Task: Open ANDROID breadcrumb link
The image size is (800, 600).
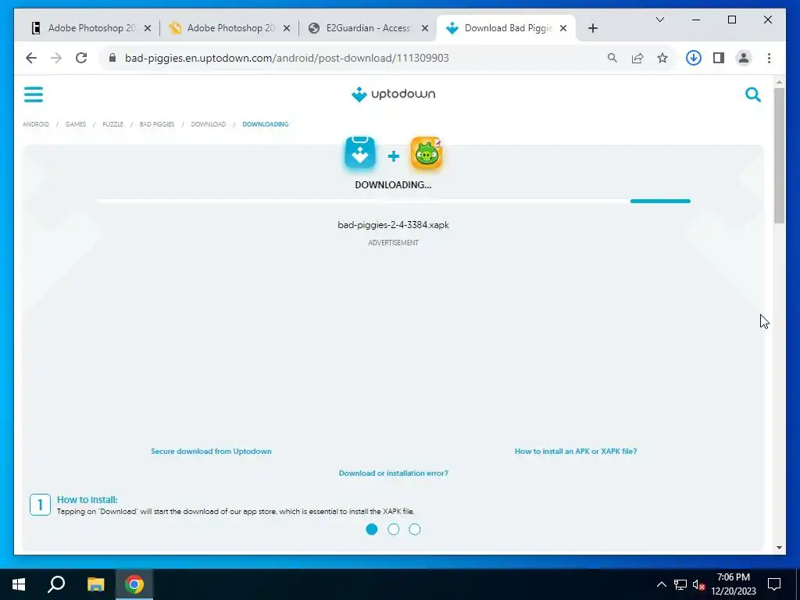Action: pyautogui.click(x=36, y=124)
